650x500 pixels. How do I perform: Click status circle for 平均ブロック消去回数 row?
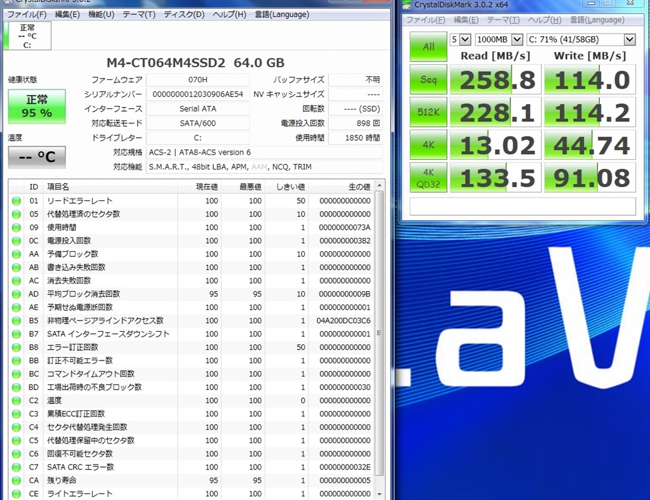[x=16, y=294]
